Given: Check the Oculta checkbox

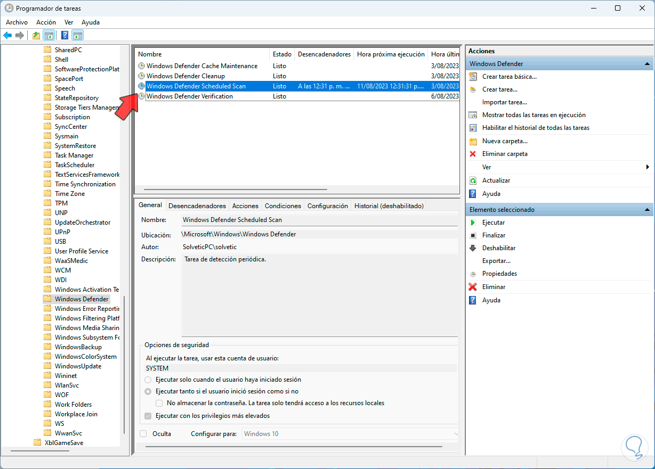Looking at the screenshot, I should click(143, 434).
